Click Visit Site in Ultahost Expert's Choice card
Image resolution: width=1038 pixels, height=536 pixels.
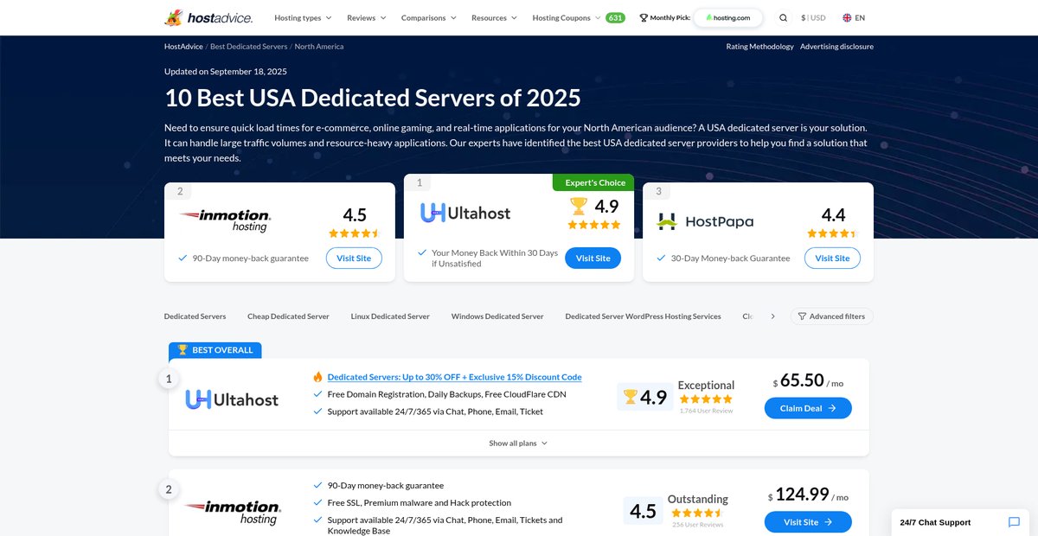pos(593,258)
